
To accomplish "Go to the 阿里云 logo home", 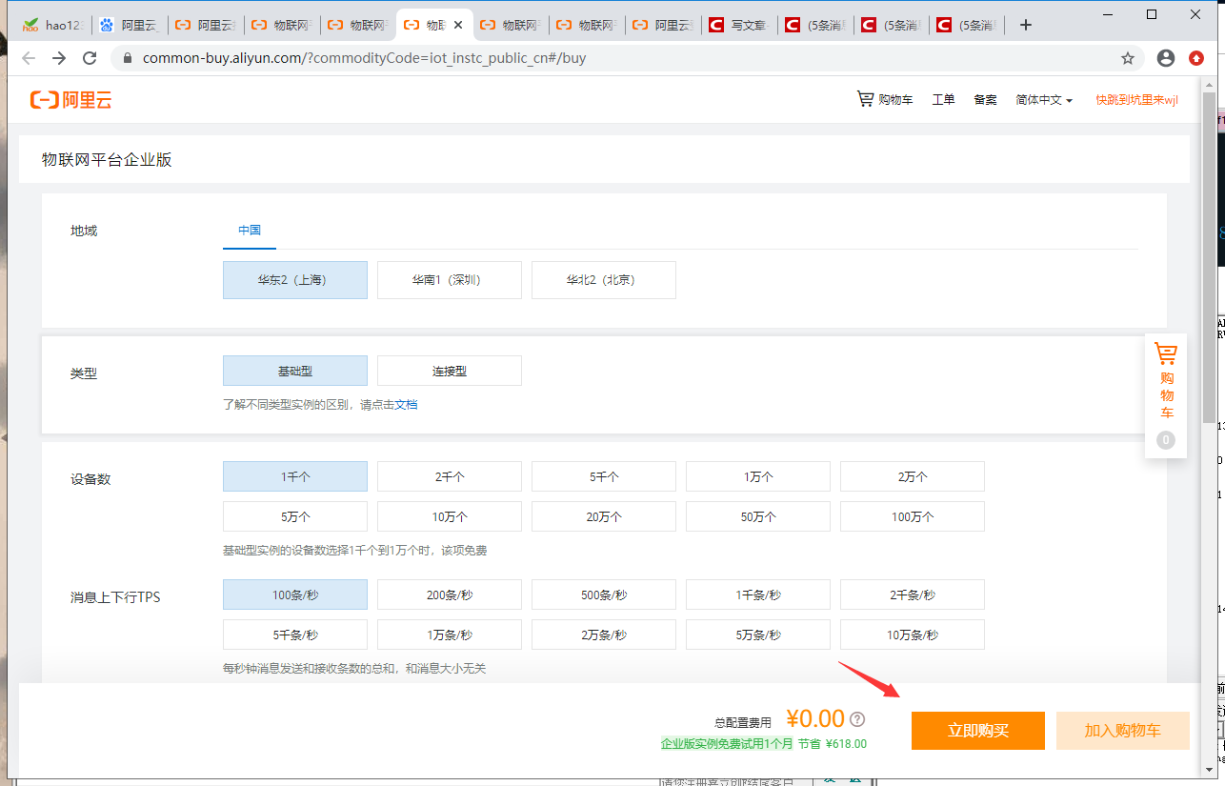I will point(70,100).
